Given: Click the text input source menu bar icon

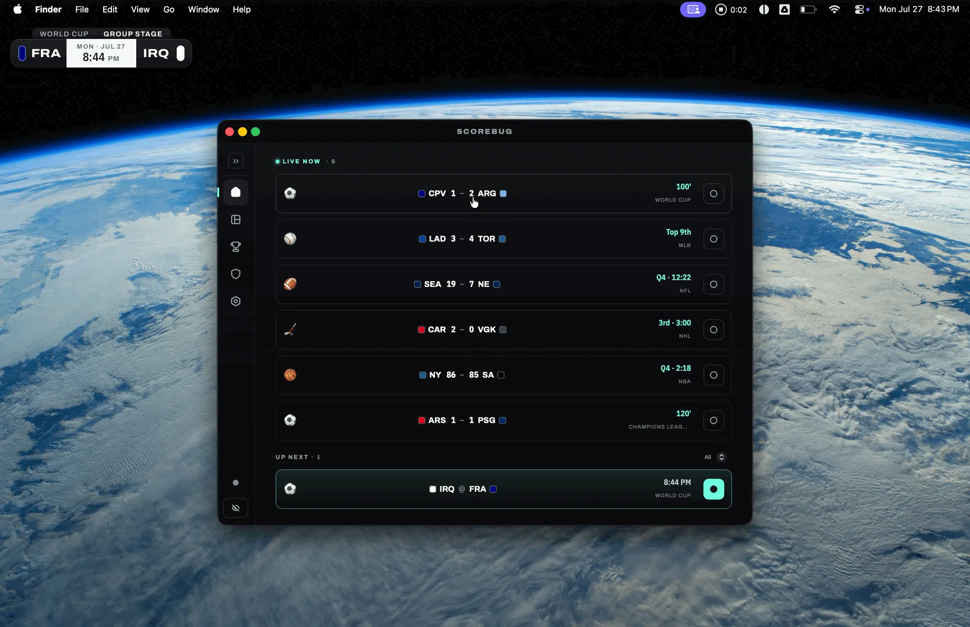Looking at the screenshot, I should click(784, 9).
